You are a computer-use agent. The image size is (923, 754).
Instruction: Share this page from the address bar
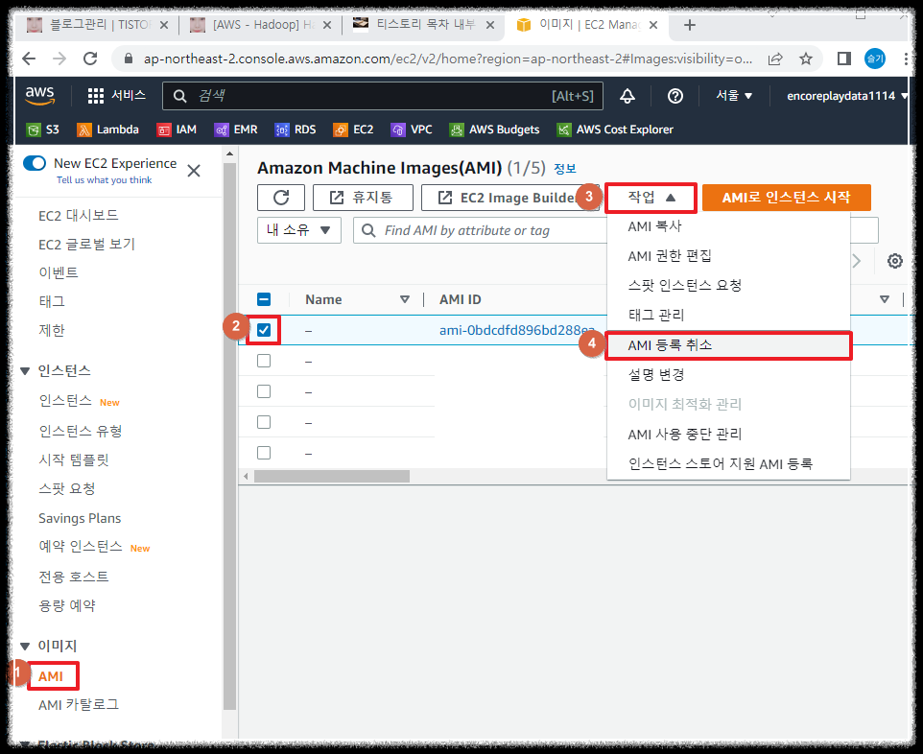tap(775, 59)
